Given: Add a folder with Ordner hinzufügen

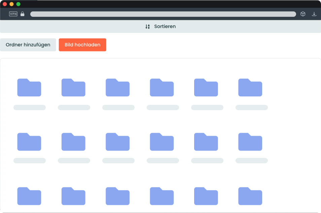Looking at the screenshot, I should [28, 45].
